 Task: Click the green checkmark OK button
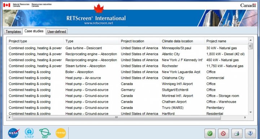tap(210, 133)
